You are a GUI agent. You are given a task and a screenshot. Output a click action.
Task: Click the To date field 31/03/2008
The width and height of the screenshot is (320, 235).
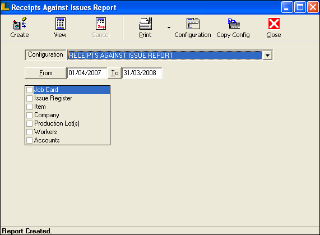142,73
